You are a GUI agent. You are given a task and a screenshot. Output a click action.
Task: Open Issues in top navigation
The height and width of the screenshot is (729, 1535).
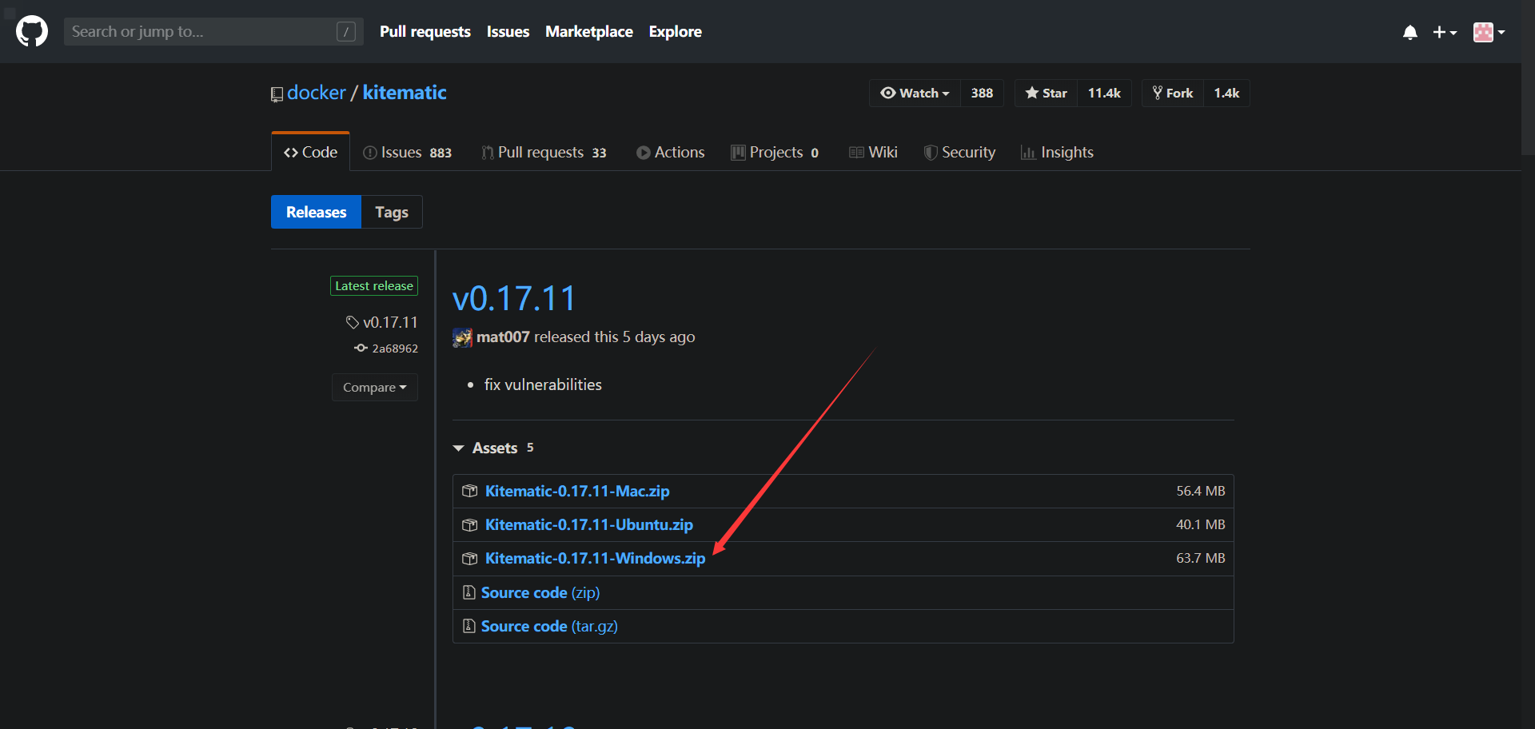point(508,32)
